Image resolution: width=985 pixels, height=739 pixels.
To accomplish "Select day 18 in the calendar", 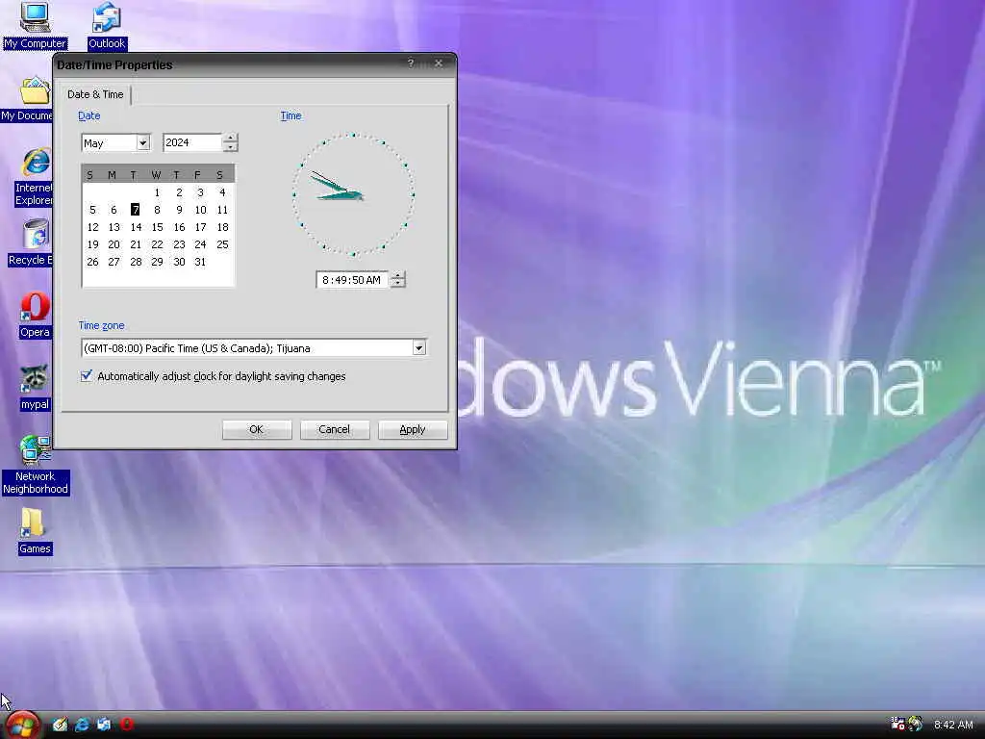I will (x=222, y=227).
